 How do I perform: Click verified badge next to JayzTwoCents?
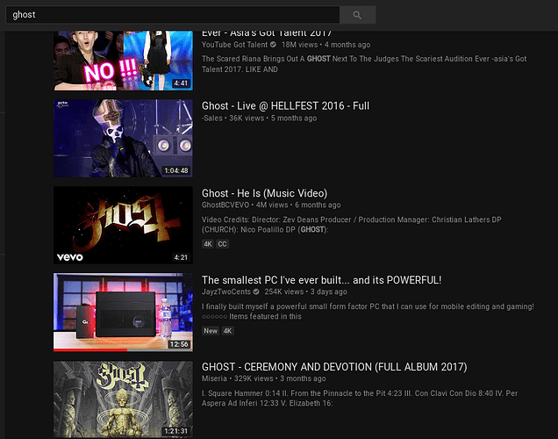coord(256,292)
